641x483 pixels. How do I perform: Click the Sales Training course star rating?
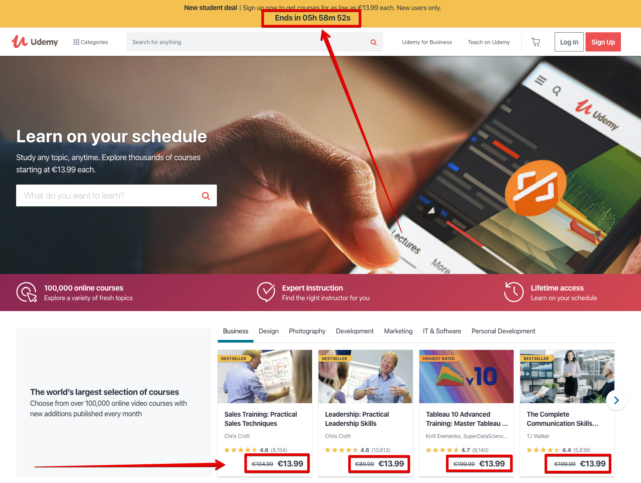(241, 450)
